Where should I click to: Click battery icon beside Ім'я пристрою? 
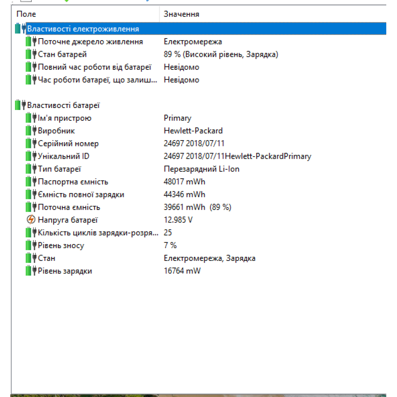[x=31, y=118]
